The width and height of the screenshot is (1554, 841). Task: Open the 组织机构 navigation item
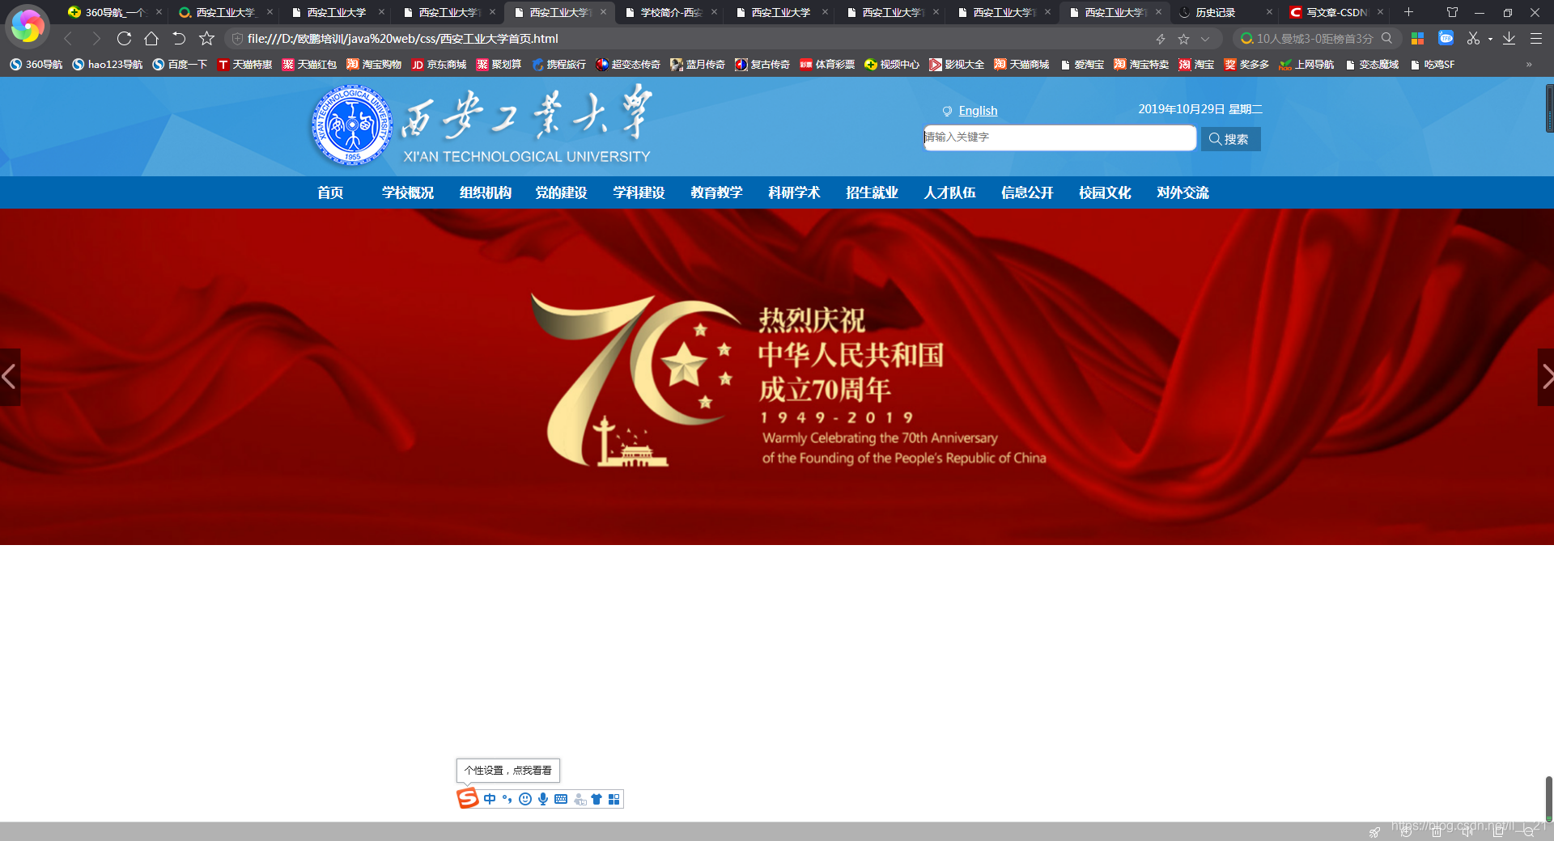point(486,192)
